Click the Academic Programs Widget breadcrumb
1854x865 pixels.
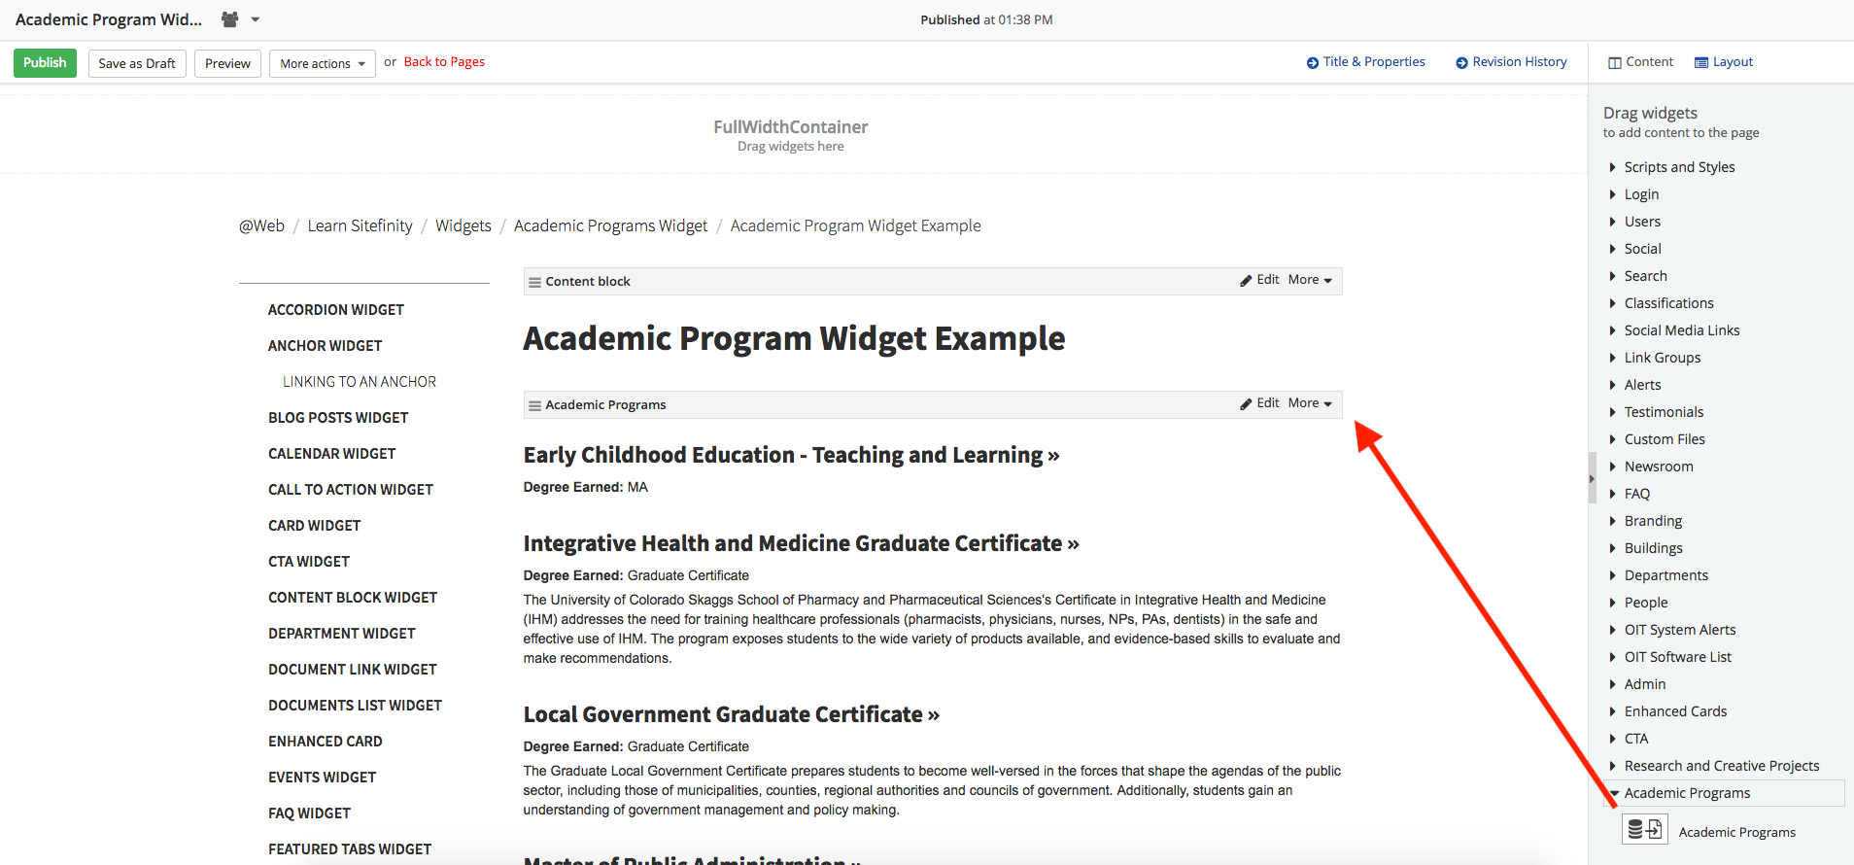610,225
